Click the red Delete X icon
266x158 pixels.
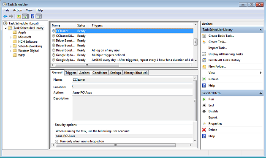tap(204, 130)
